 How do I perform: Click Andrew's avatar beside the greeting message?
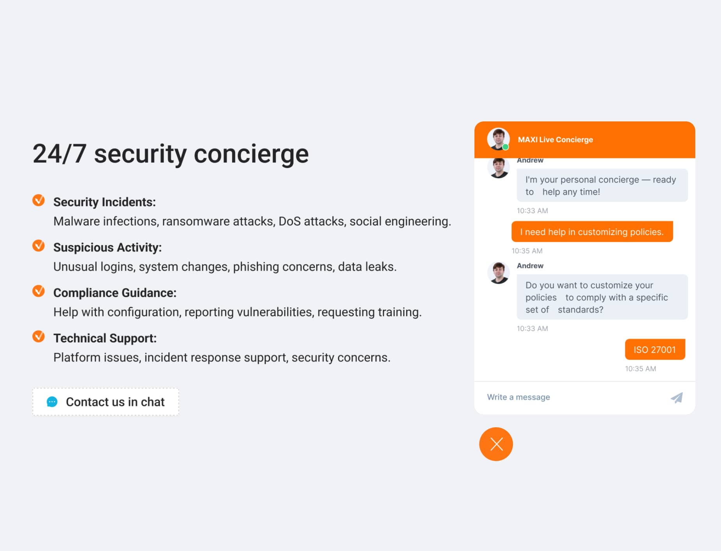[x=498, y=168]
